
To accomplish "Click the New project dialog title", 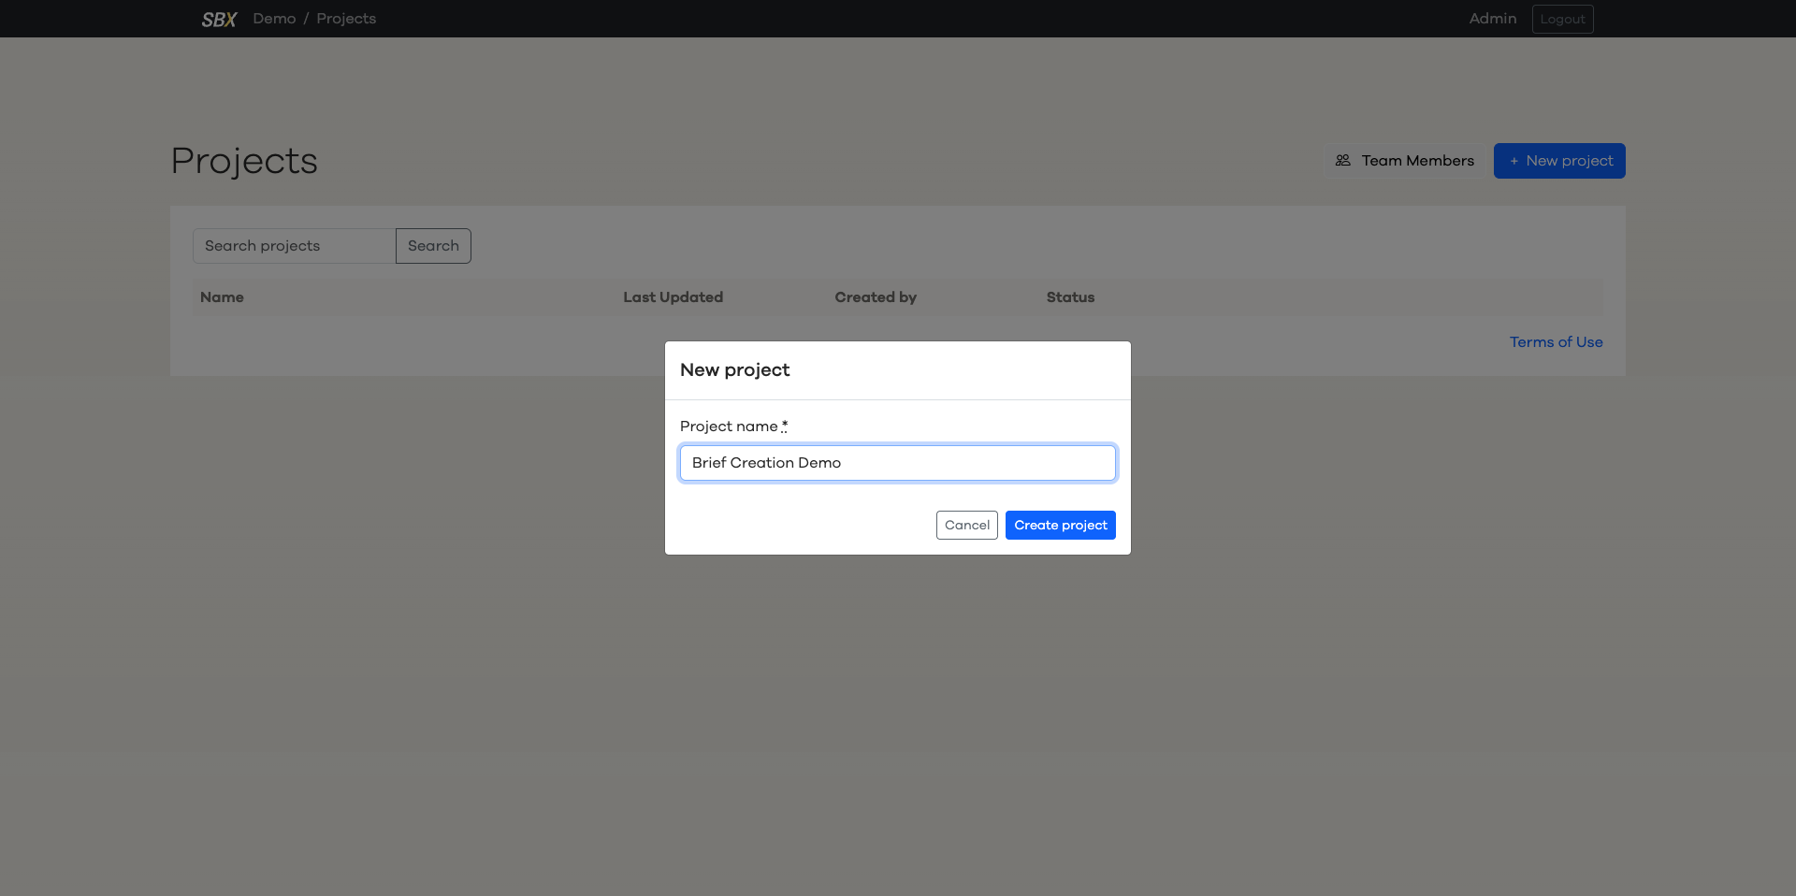I will (x=734, y=370).
